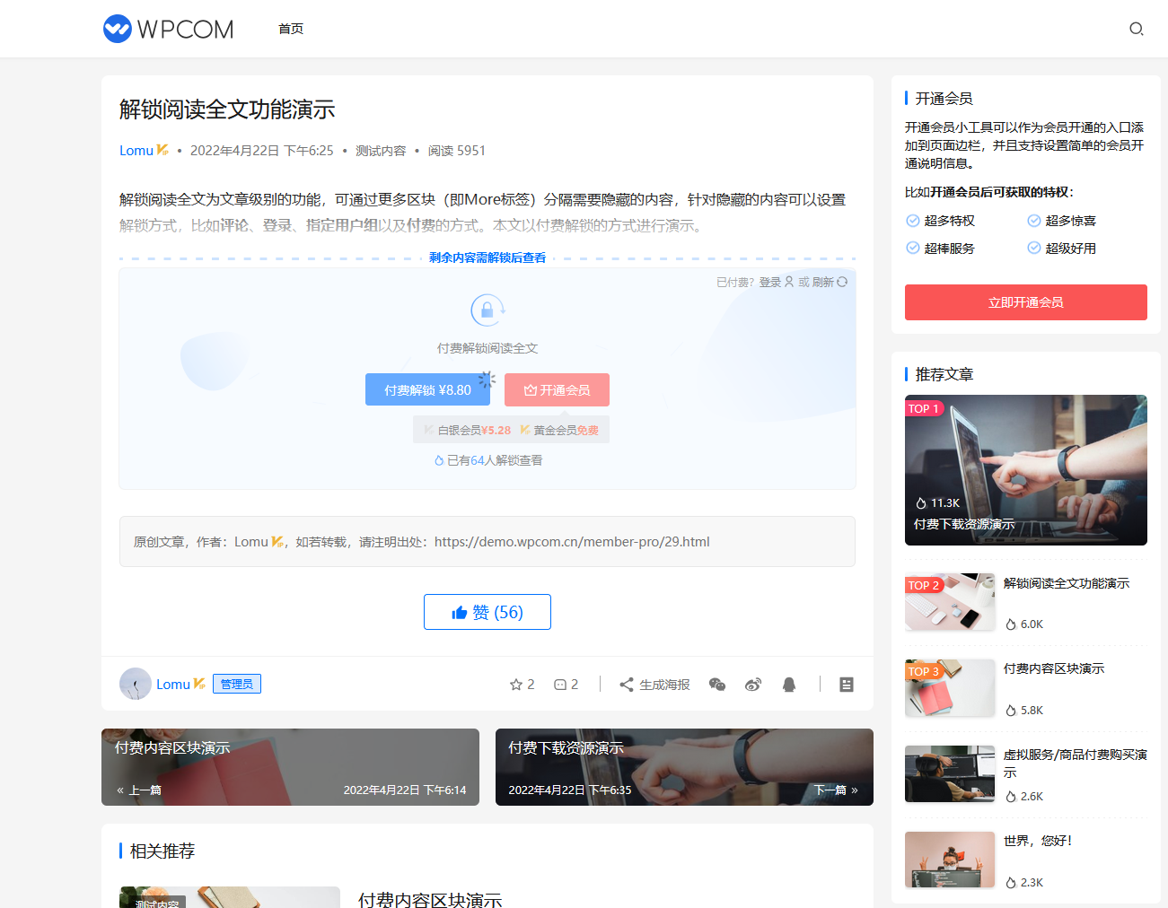
Task: Open comments via the comment bubble icon
Action: pos(560,685)
